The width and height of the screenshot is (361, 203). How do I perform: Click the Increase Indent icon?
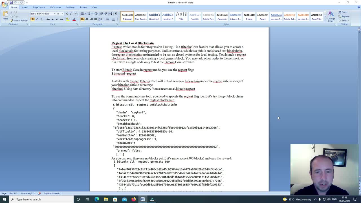coord(106,14)
